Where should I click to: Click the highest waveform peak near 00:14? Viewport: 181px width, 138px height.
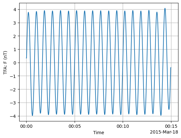[165, 8]
